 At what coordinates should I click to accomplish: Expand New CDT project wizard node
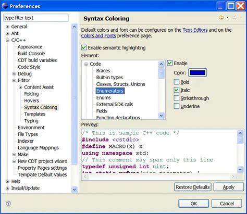click(x=14, y=161)
